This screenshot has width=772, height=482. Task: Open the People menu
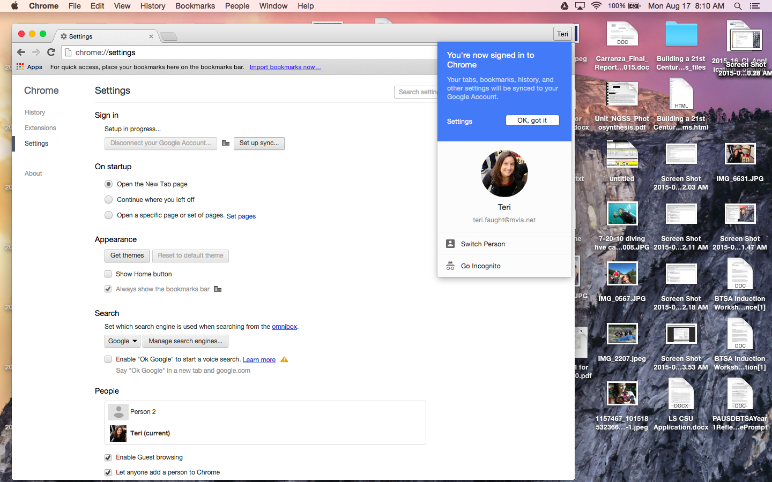click(237, 6)
